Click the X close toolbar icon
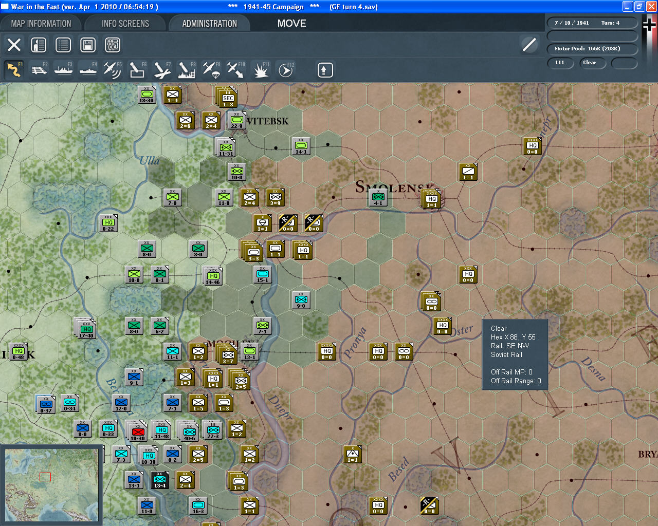 pos(14,45)
